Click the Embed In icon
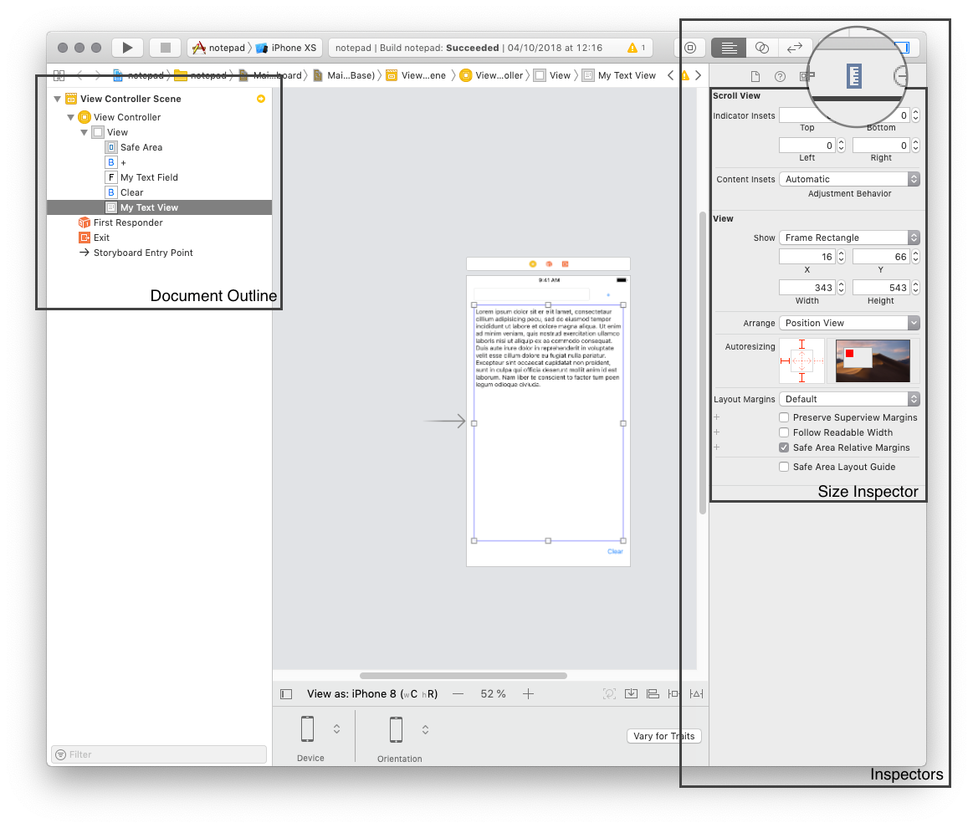This screenshot has height=828, width=973. (x=632, y=694)
